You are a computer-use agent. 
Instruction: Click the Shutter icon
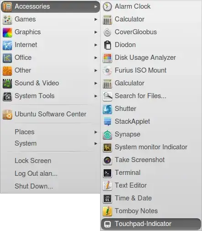click(107, 109)
